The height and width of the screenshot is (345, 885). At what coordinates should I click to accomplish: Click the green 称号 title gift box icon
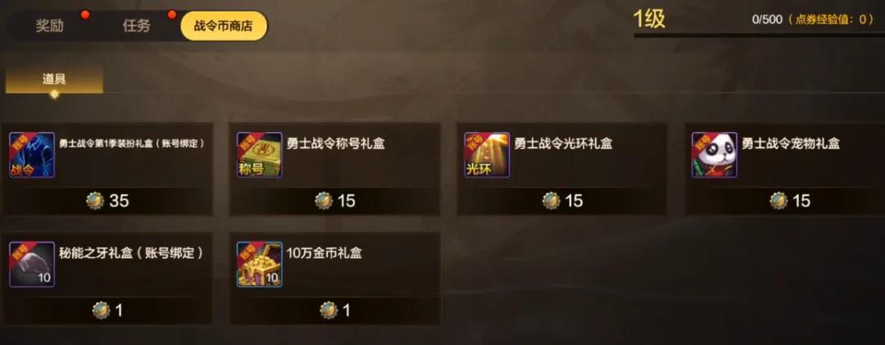(x=259, y=155)
